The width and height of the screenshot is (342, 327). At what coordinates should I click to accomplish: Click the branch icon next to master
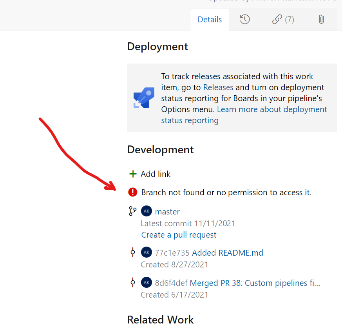coord(133,211)
